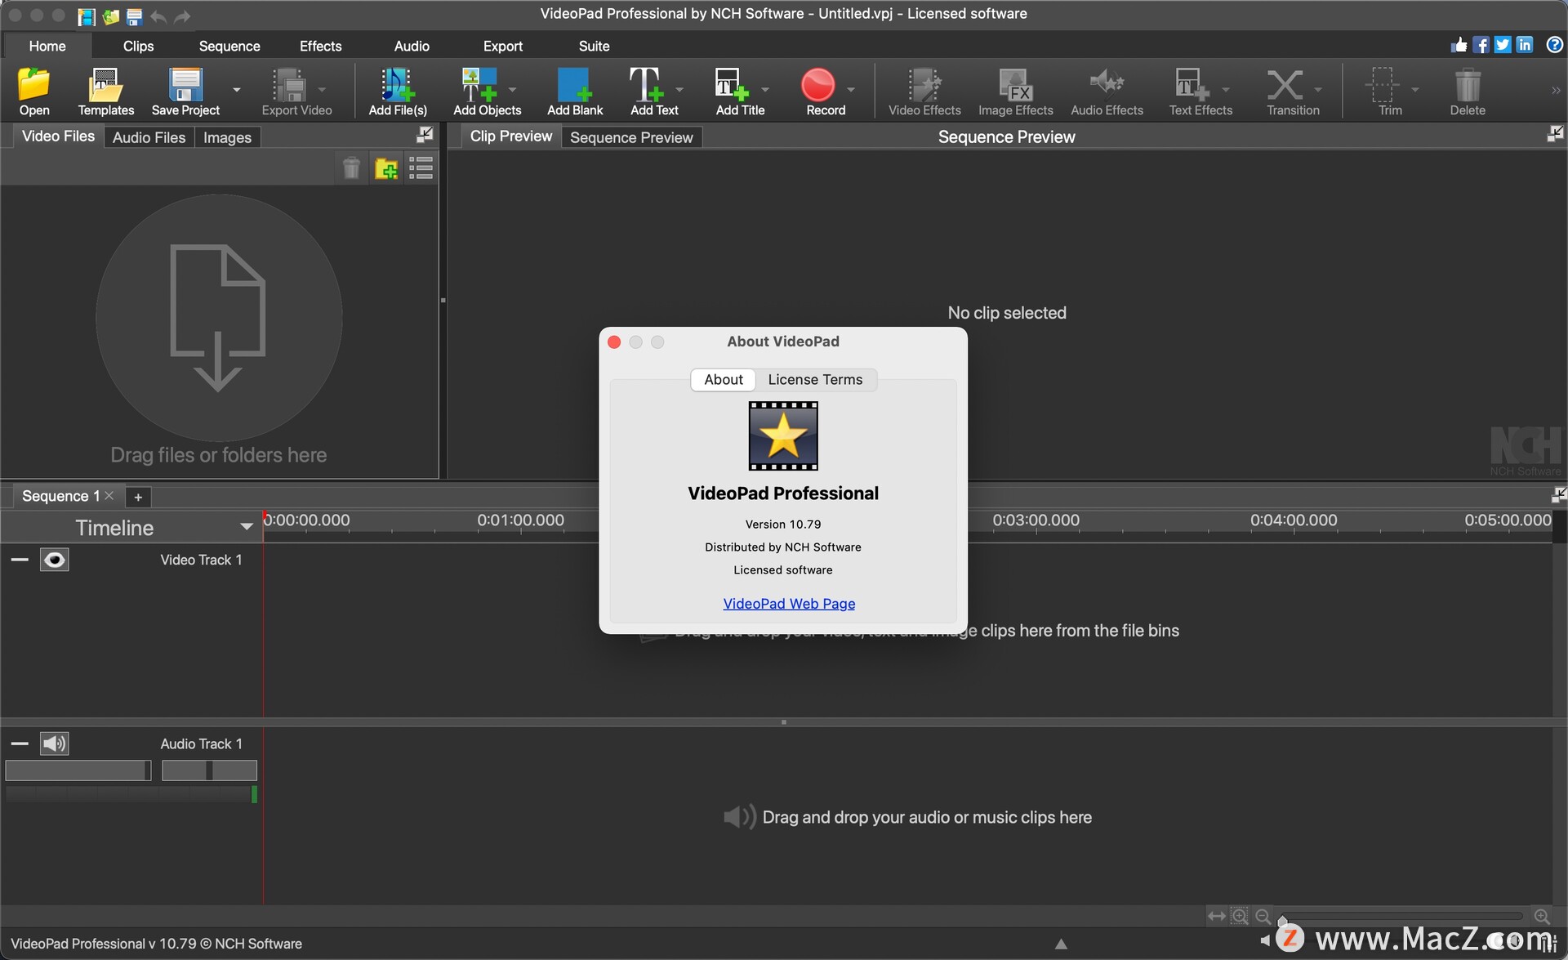Toggle Video Track 1 visibility eye
The width and height of the screenshot is (1568, 960).
coord(55,560)
